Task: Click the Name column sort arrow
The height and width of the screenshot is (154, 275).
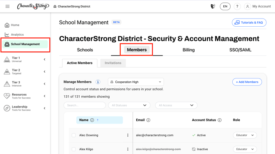Action: coord(98,120)
